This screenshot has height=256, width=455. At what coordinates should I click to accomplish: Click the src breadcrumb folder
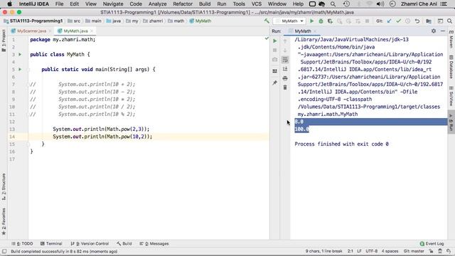click(74, 21)
